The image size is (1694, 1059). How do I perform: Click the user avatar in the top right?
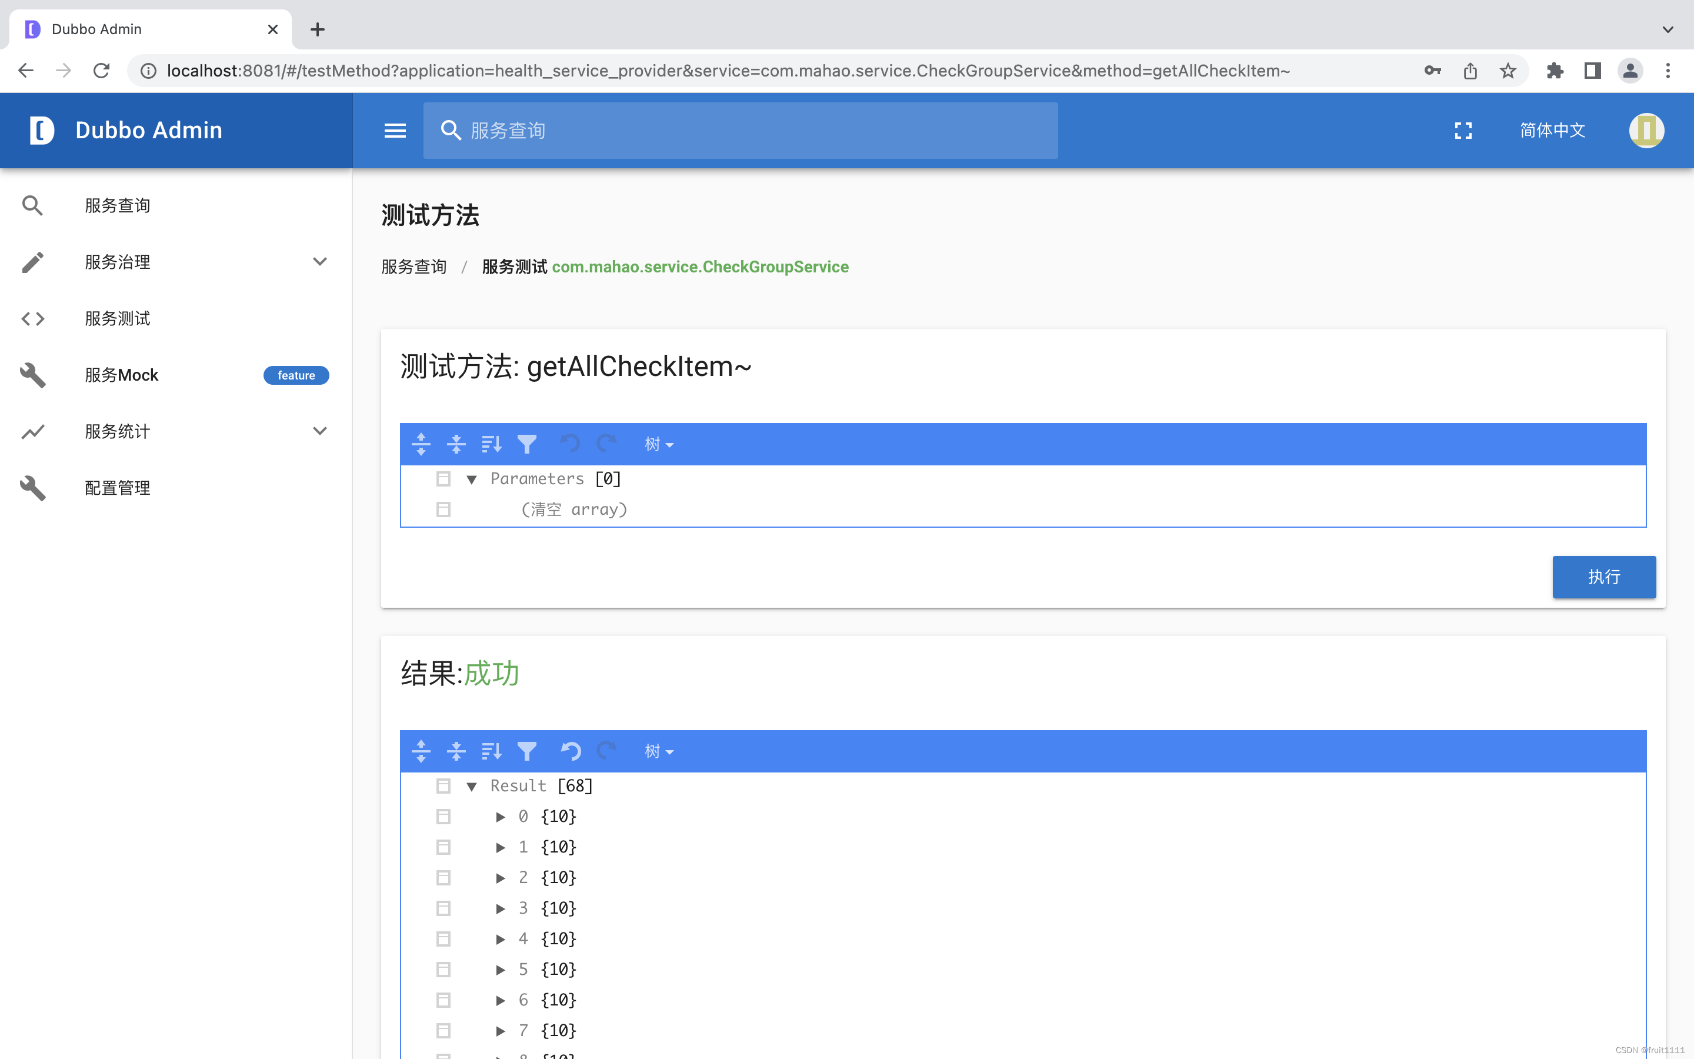(x=1646, y=130)
